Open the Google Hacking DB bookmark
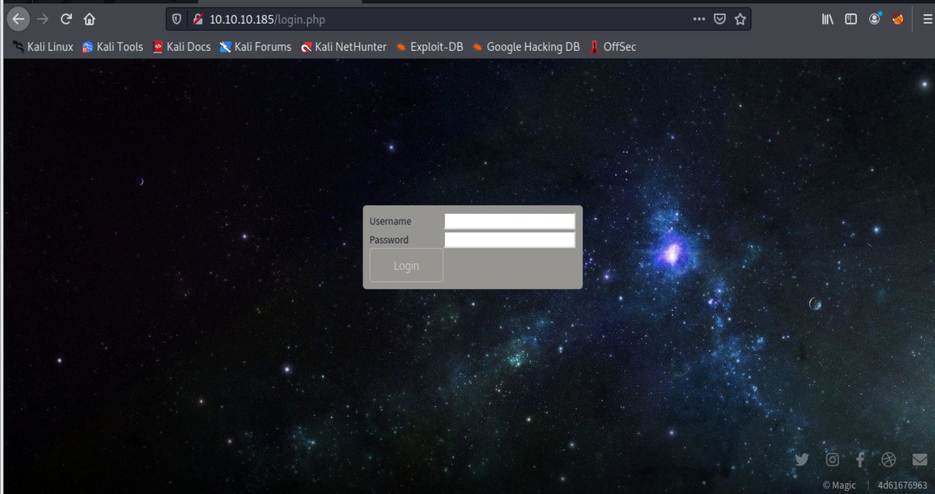The height and width of the screenshot is (494, 935). [526, 47]
